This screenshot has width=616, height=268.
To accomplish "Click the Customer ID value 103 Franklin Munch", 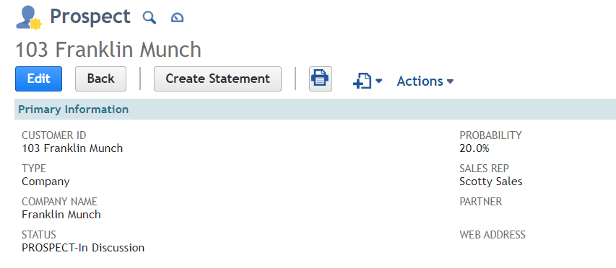I will pos(72,148).
